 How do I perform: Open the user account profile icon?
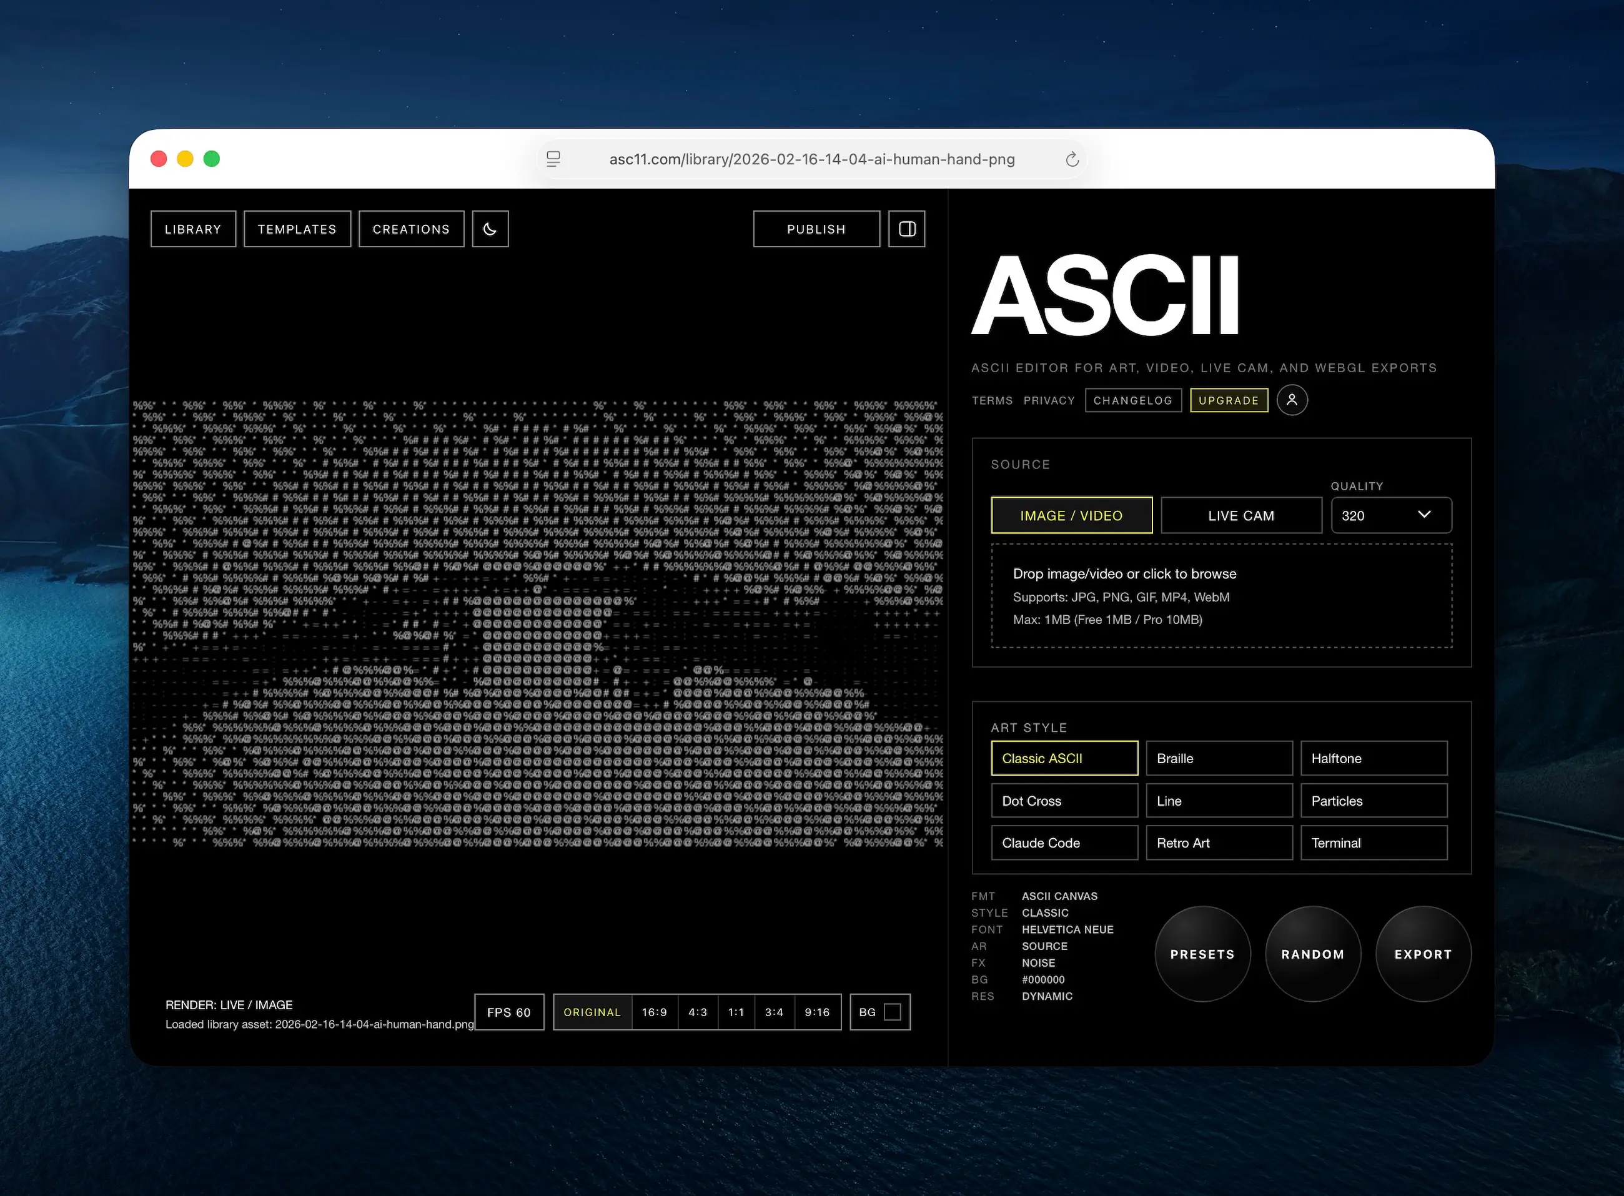[x=1292, y=400]
